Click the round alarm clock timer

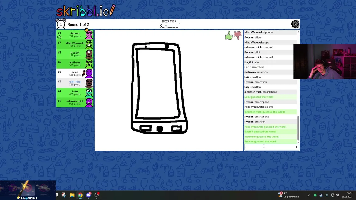pyautogui.click(x=61, y=24)
